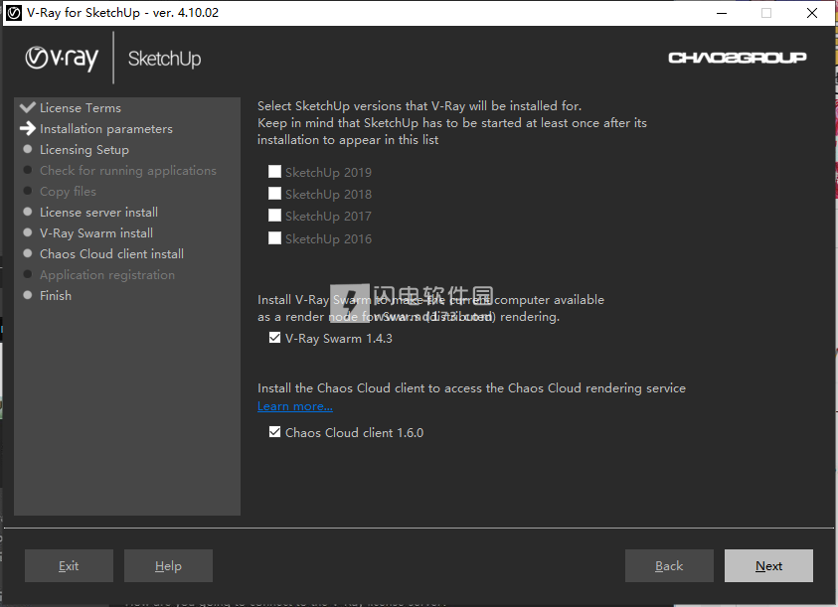Select the SketchUp 2016 checkbox
The height and width of the screenshot is (607, 838).
274,237
